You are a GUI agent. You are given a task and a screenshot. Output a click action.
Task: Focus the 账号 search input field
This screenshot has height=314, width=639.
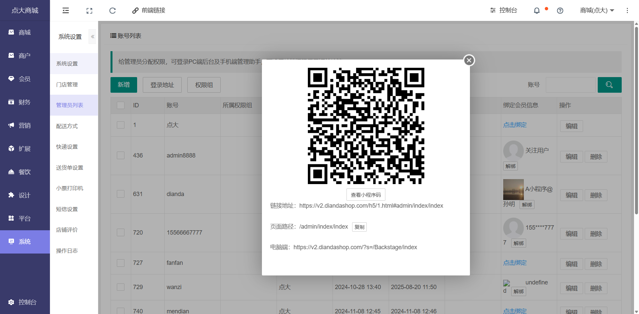pos(570,85)
